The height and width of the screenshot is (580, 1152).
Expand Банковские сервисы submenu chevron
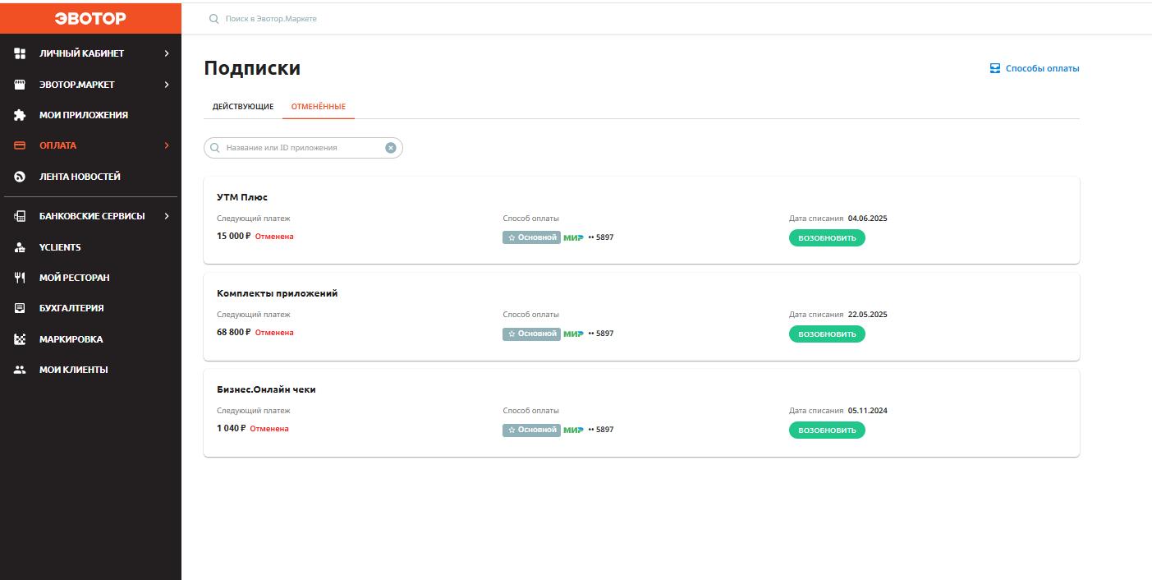(167, 216)
